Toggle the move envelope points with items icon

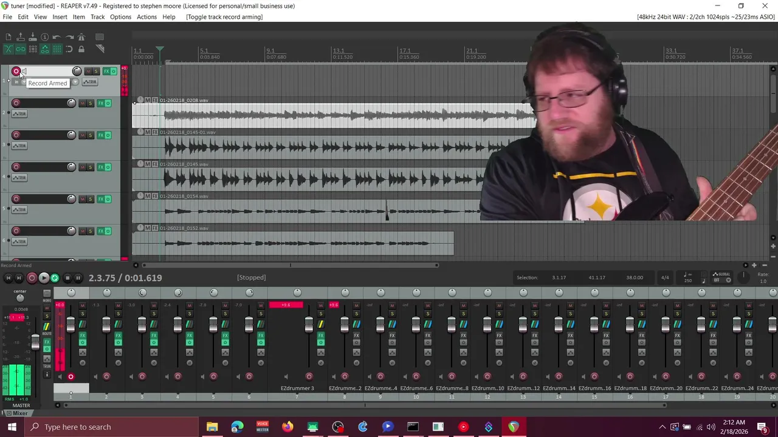(45, 49)
